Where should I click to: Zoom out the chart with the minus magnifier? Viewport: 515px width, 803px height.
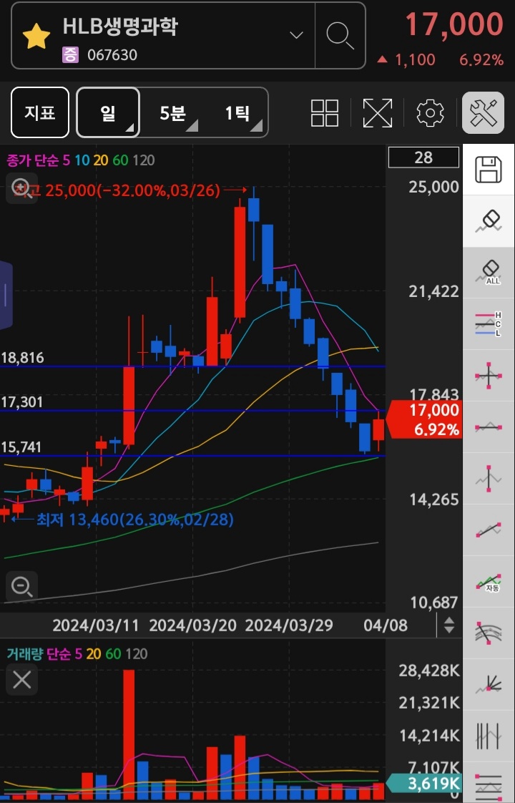(21, 586)
